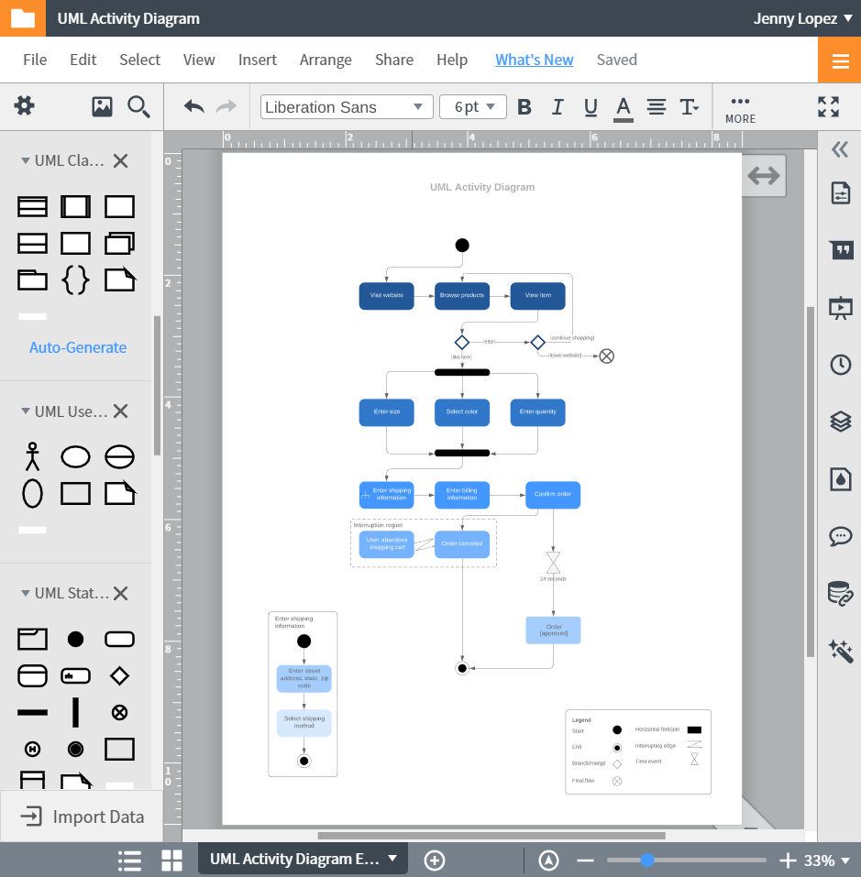Open Jenny Lopez account menu
Image resolution: width=861 pixels, height=877 pixels.
(x=802, y=18)
